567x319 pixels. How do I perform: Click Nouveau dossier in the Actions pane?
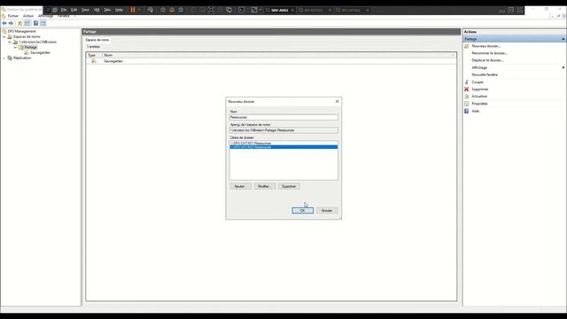tap(485, 46)
